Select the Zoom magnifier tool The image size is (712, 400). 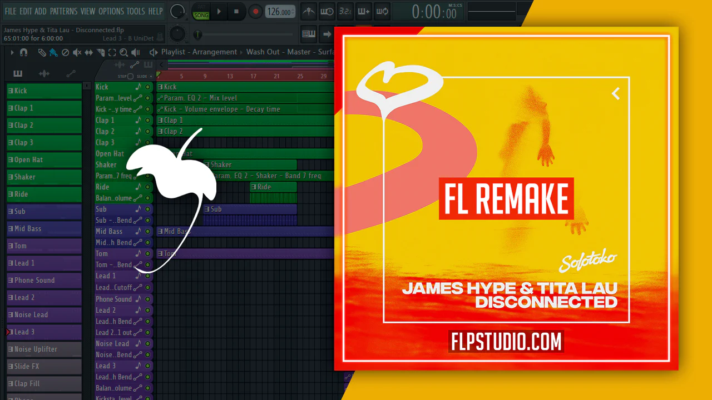point(123,52)
